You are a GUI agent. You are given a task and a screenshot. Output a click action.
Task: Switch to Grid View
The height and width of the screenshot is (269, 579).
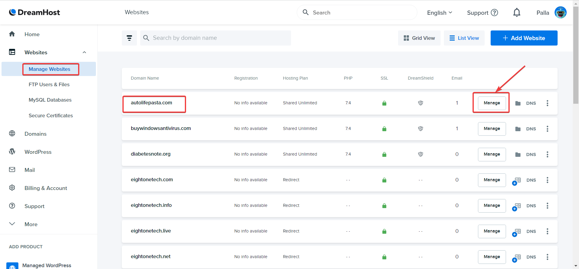pos(419,38)
